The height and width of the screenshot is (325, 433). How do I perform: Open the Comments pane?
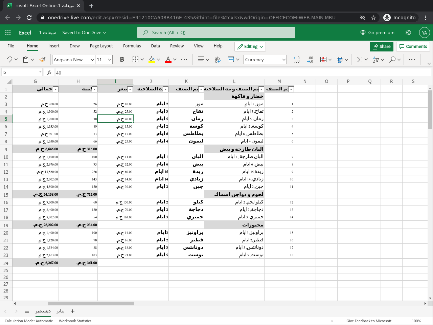pyautogui.click(x=413, y=47)
